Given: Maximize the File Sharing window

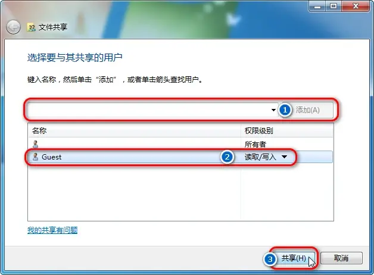Looking at the screenshot, I should pyautogui.click(x=334, y=6).
